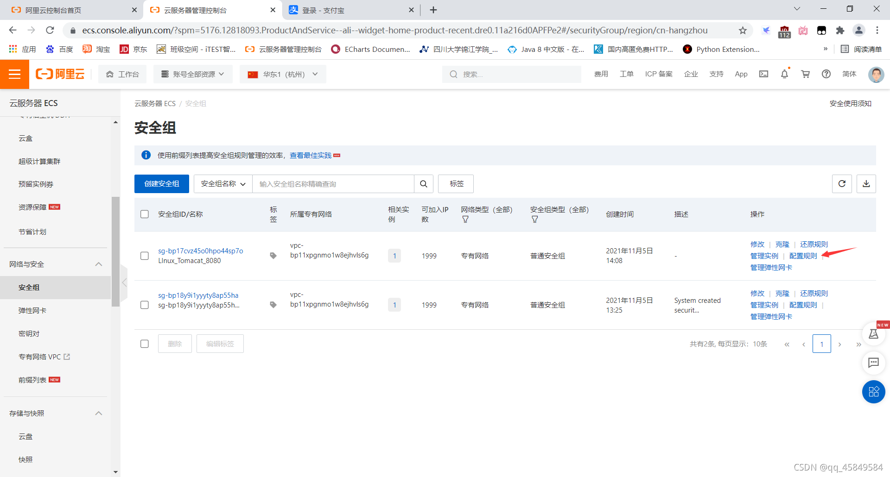
Task: Open the shopping cart icon
Action: (805, 74)
